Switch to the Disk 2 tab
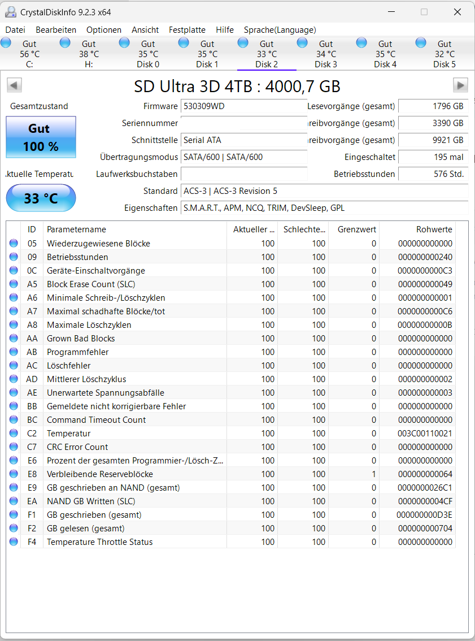Viewport: 475px width, 641px height. coord(267,54)
